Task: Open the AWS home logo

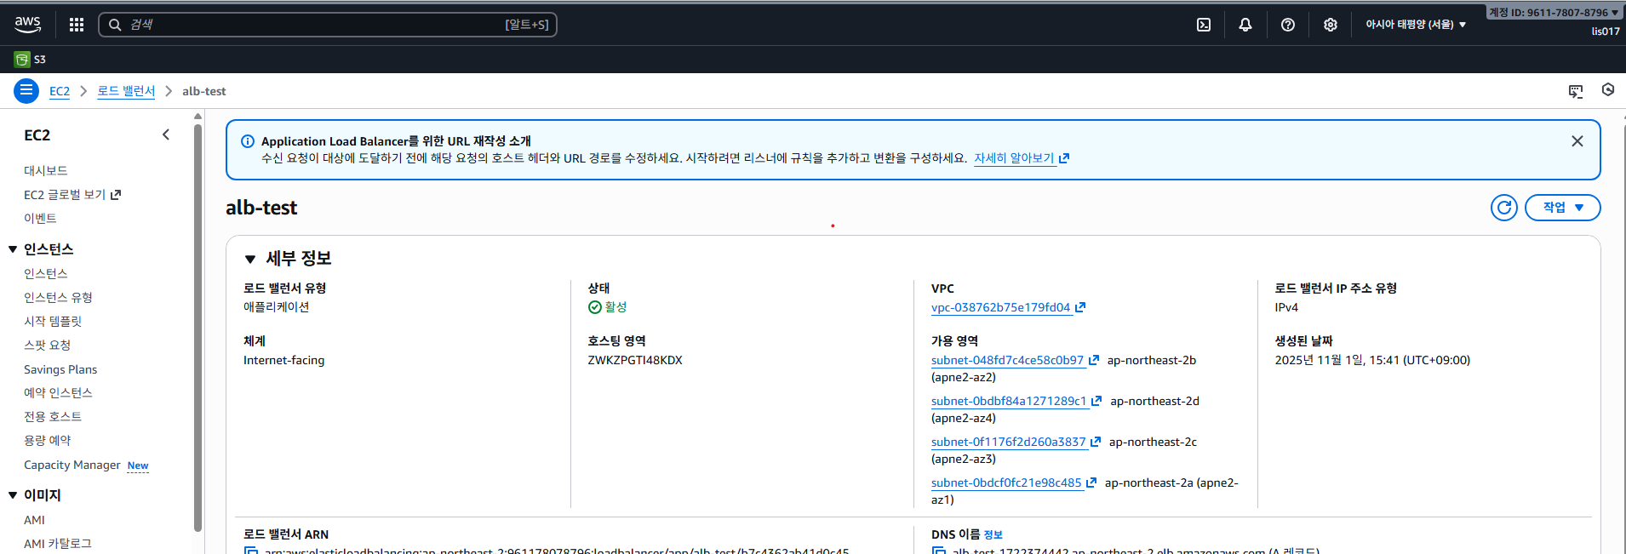Action: tap(28, 25)
